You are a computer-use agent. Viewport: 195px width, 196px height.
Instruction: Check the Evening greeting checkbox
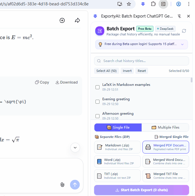tap(97, 102)
